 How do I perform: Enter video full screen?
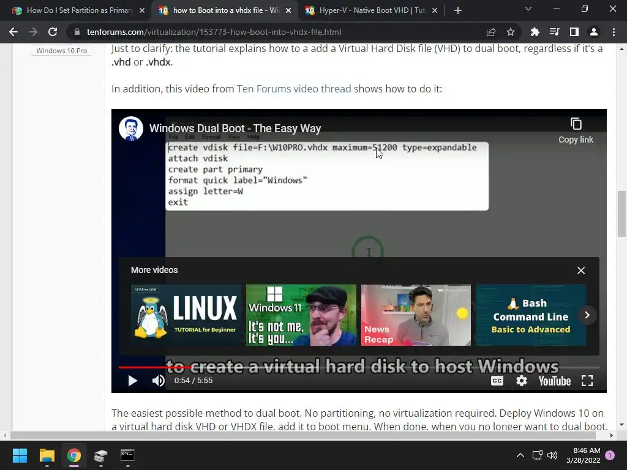tap(587, 381)
